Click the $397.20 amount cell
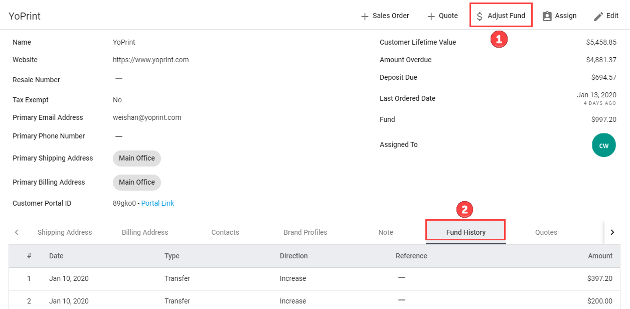Viewport: 630px width, 309px height. coord(600,278)
